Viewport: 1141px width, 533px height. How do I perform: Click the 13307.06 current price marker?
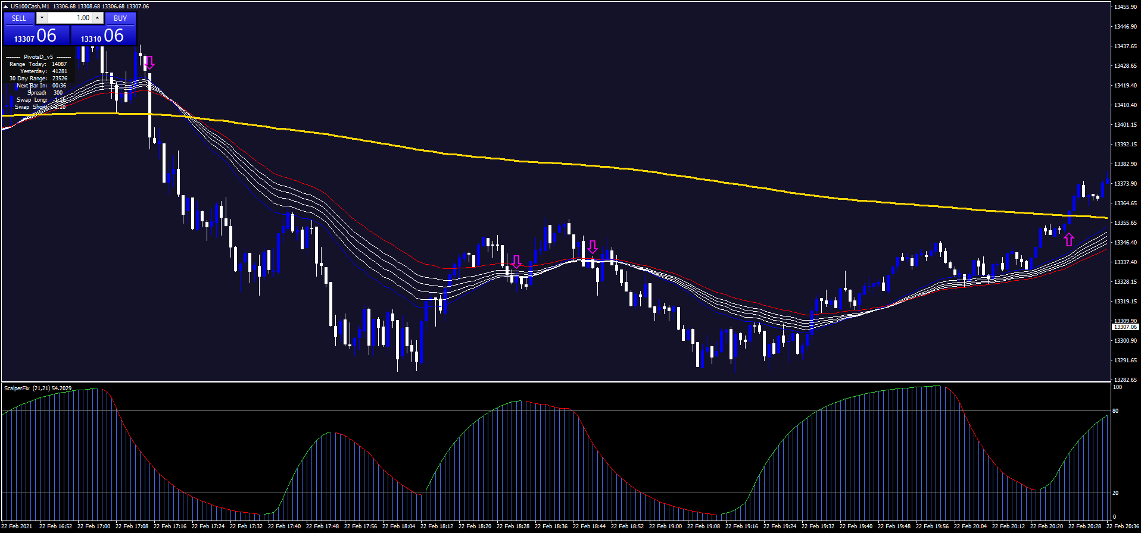point(1125,327)
